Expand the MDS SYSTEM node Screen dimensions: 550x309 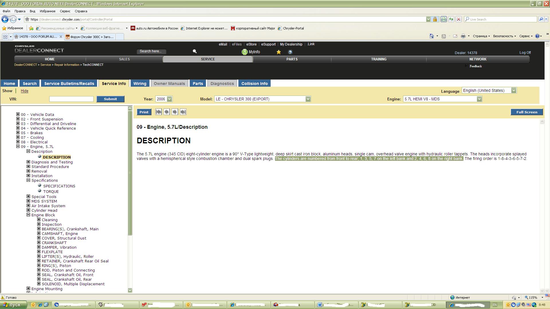(x=28, y=201)
